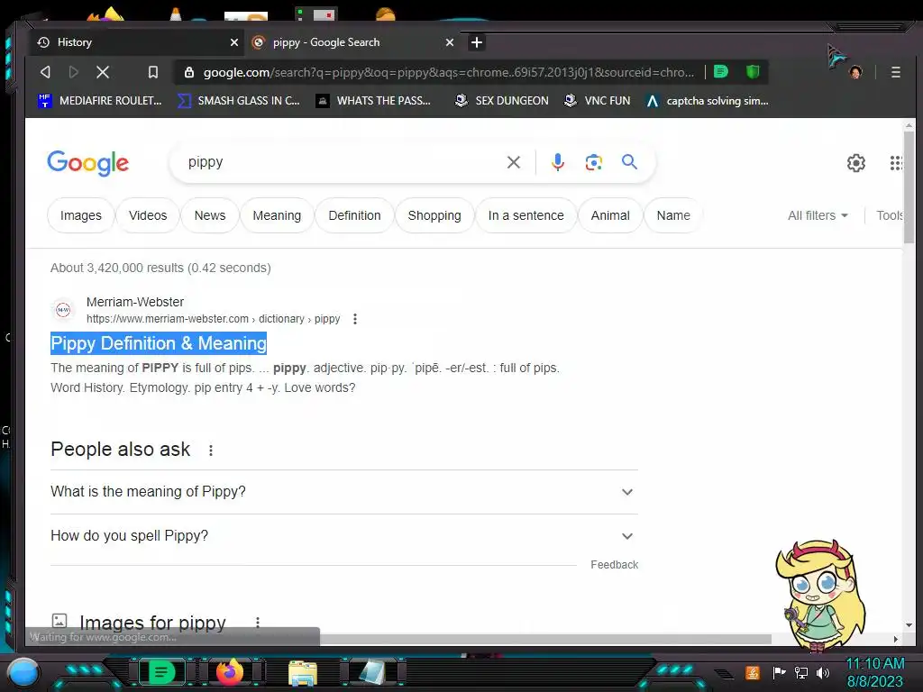This screenshot has width=923, height=692.
Task: Select the Meaning filter chip
Action: coord(277,215)
